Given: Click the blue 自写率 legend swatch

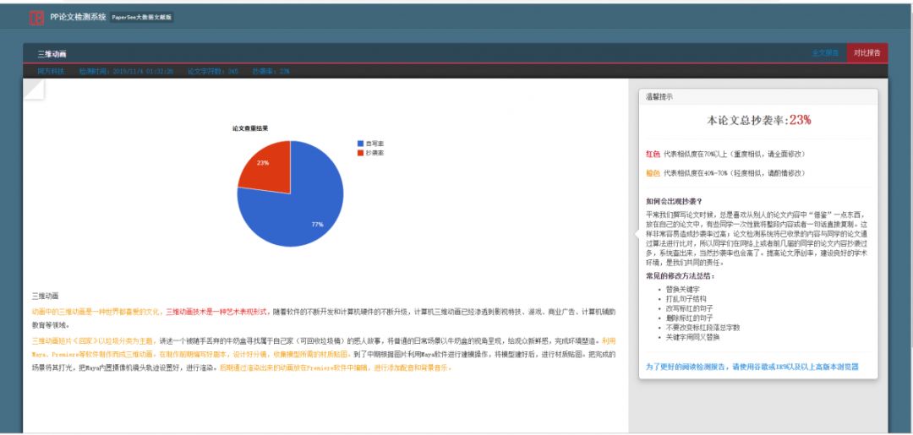Looking at the screenshot, I should 360,143.
